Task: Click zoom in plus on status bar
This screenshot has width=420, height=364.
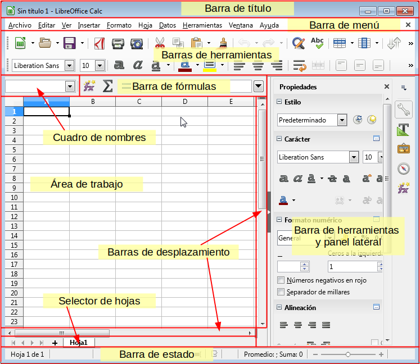Action: 381,354
